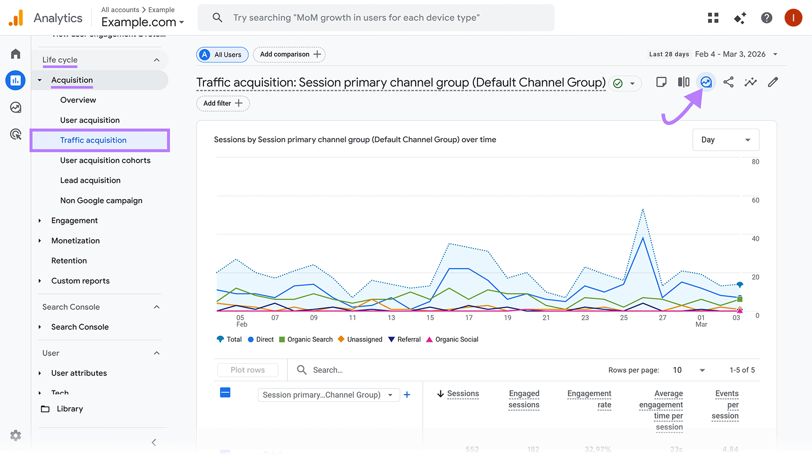Open the Library in the sidebar
The image size is (812, 459).
click(69, 409)
